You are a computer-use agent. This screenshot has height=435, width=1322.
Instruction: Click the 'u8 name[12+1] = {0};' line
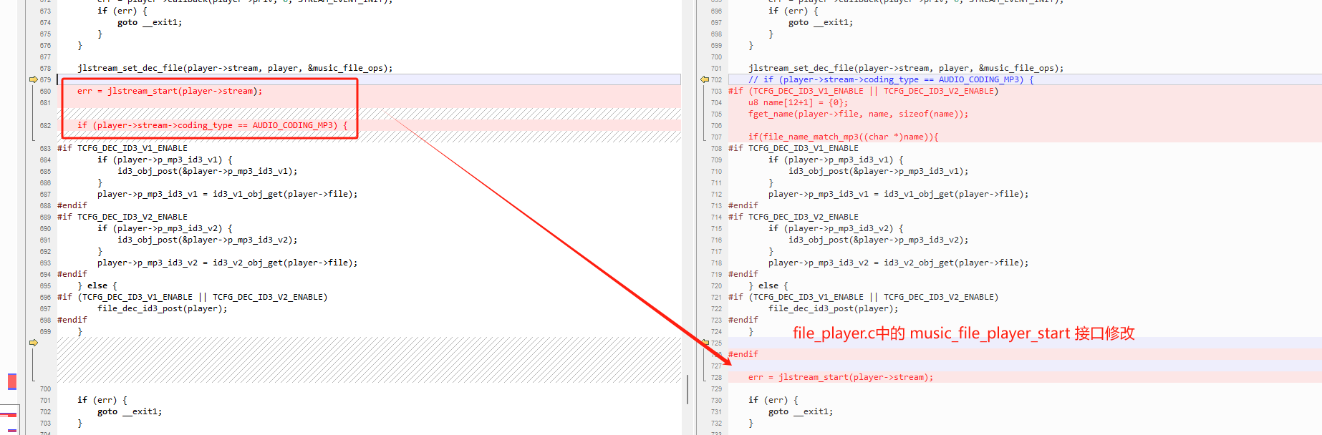(x=798, y=102)
